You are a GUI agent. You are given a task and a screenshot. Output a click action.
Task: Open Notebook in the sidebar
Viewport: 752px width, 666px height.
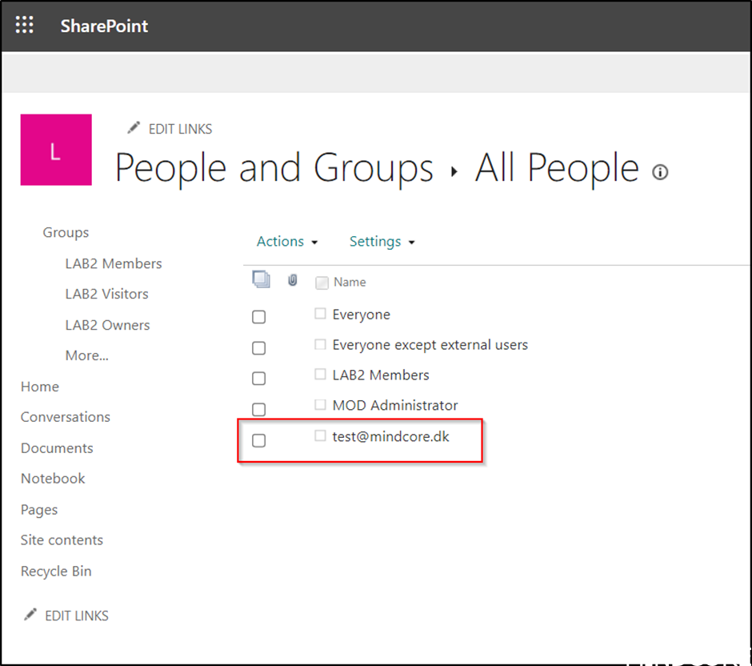(x=53, y=479)
